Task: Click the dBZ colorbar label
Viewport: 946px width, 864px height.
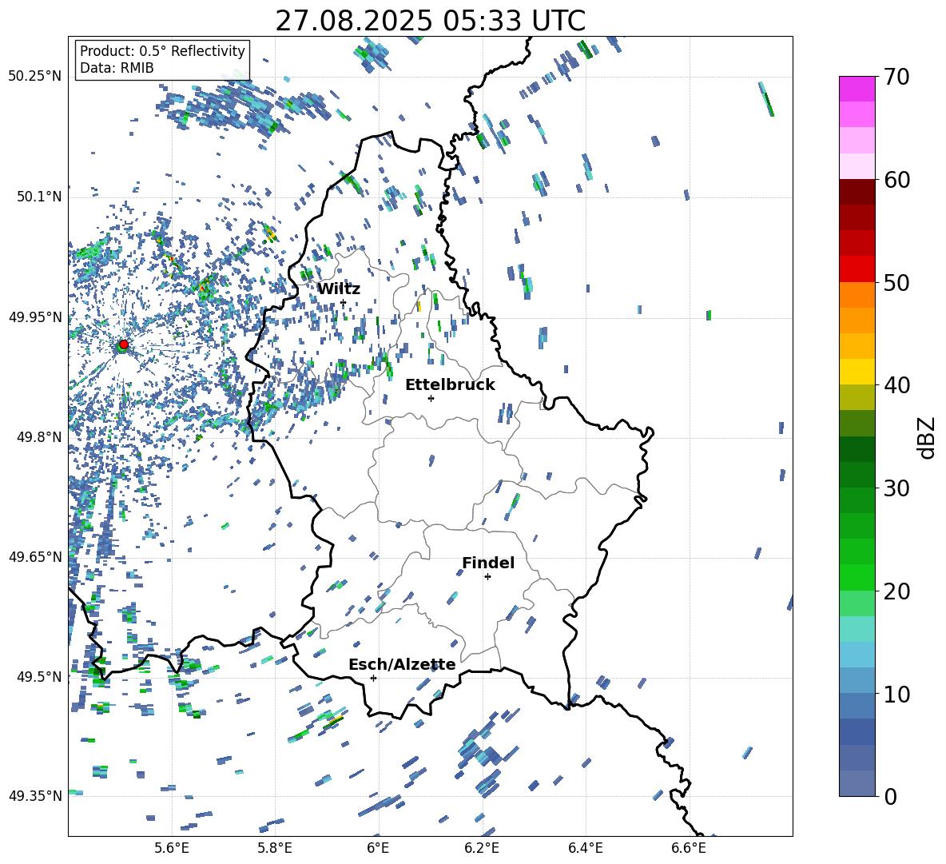Action: tap(928, 437)
